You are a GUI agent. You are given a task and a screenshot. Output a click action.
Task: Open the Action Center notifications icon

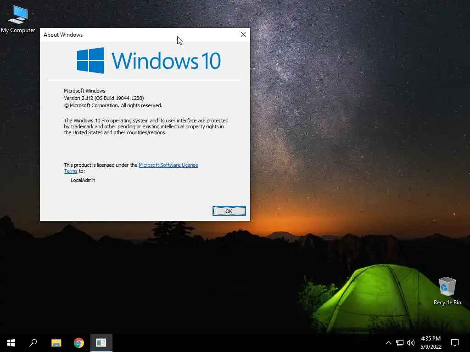coord(455,343)
